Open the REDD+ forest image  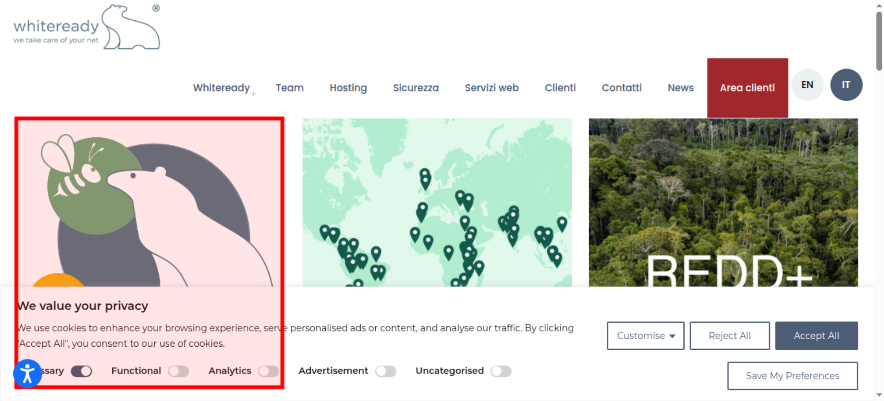coord(723,203)
